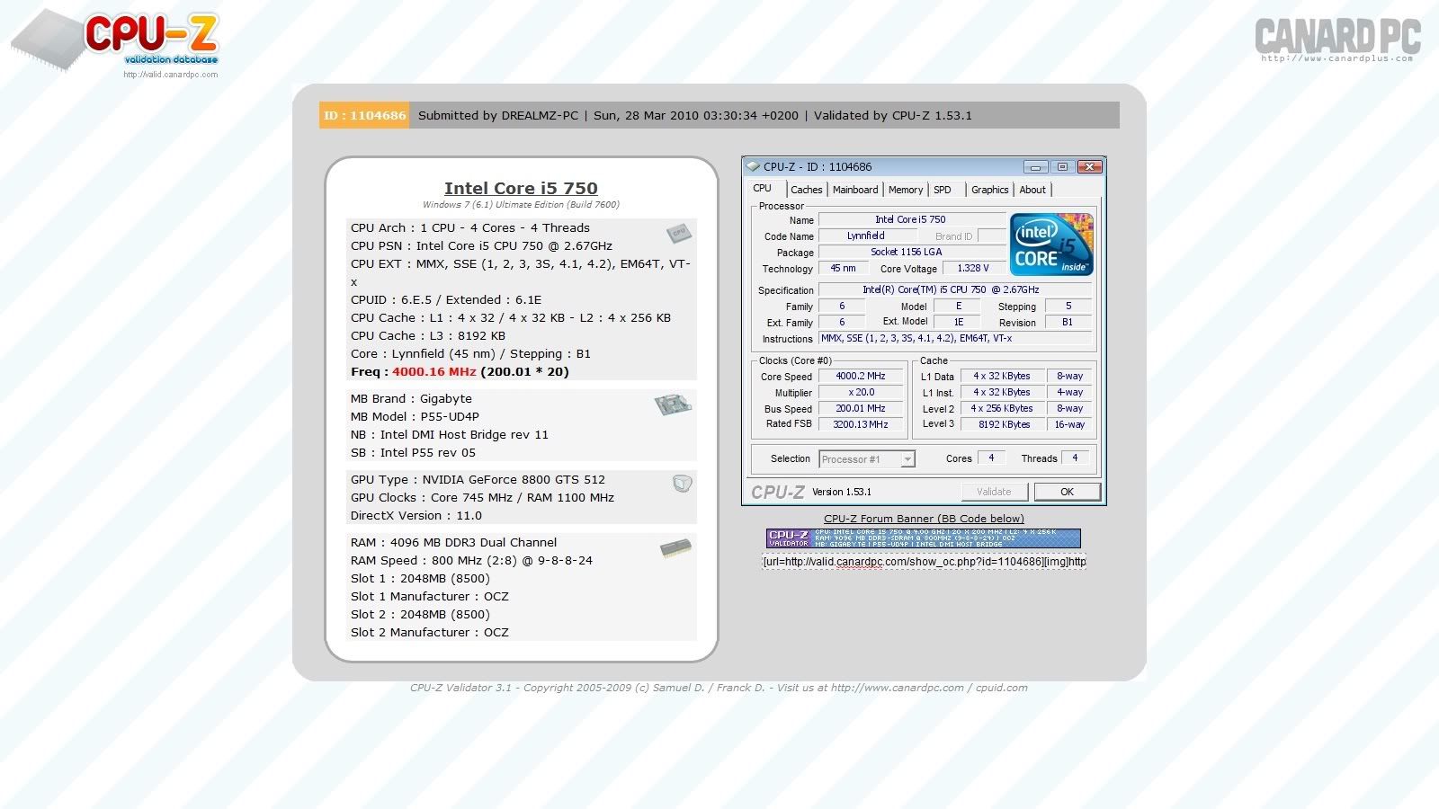
Task: Click the Intel Core i5 inside badge
Action: 1050,244
